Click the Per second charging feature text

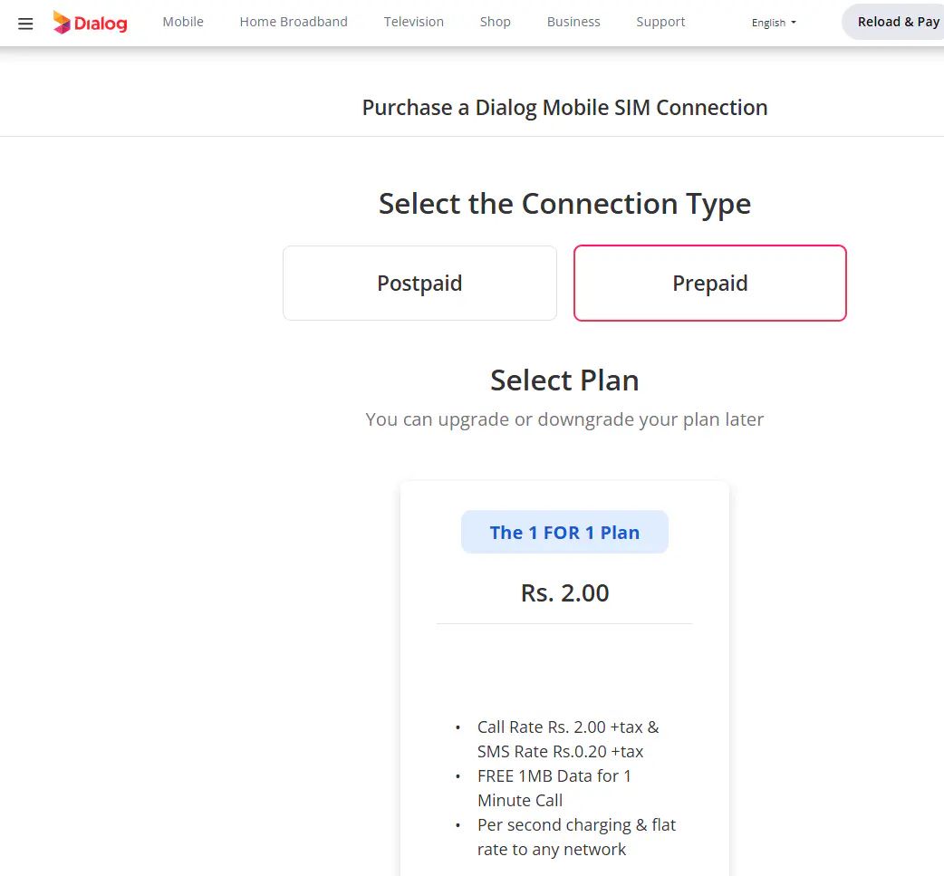click(576, 837)
